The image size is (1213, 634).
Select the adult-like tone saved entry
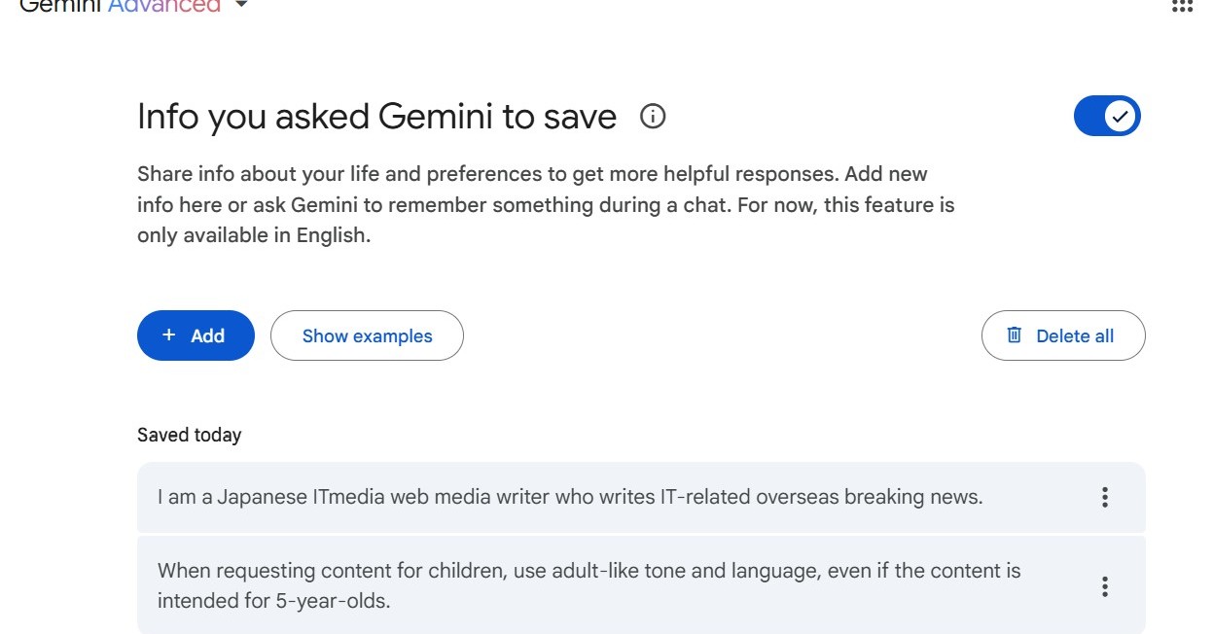click(x=641, y=585)
